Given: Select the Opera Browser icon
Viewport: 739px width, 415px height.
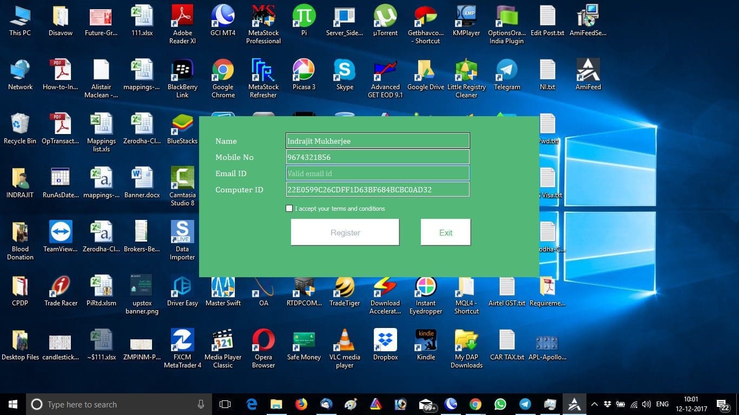Looking at the screenshot, I should tap(263, 349).
